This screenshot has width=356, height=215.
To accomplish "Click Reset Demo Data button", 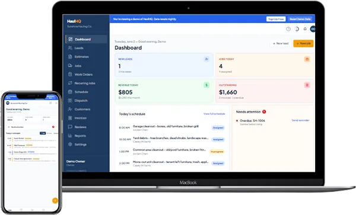I will click(300, 19).
